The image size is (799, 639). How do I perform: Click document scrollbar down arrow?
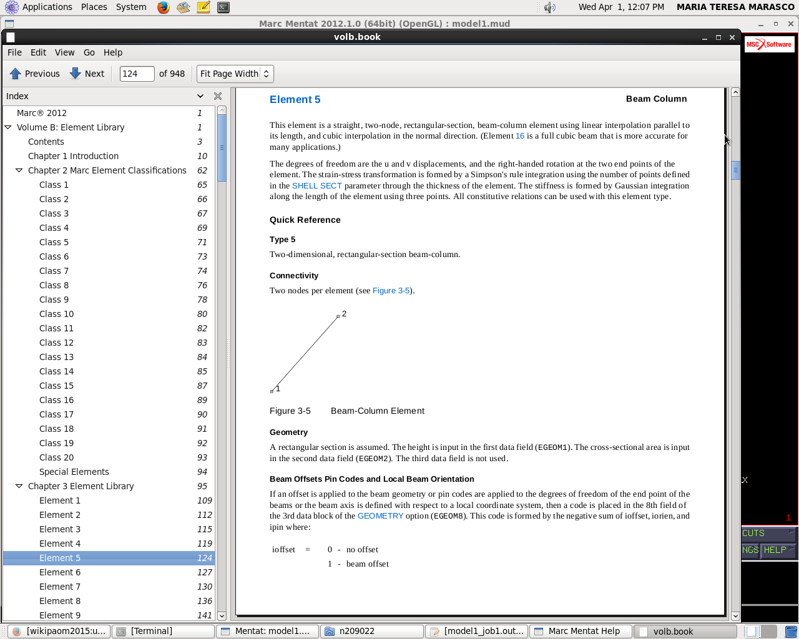tap(735, 616)
